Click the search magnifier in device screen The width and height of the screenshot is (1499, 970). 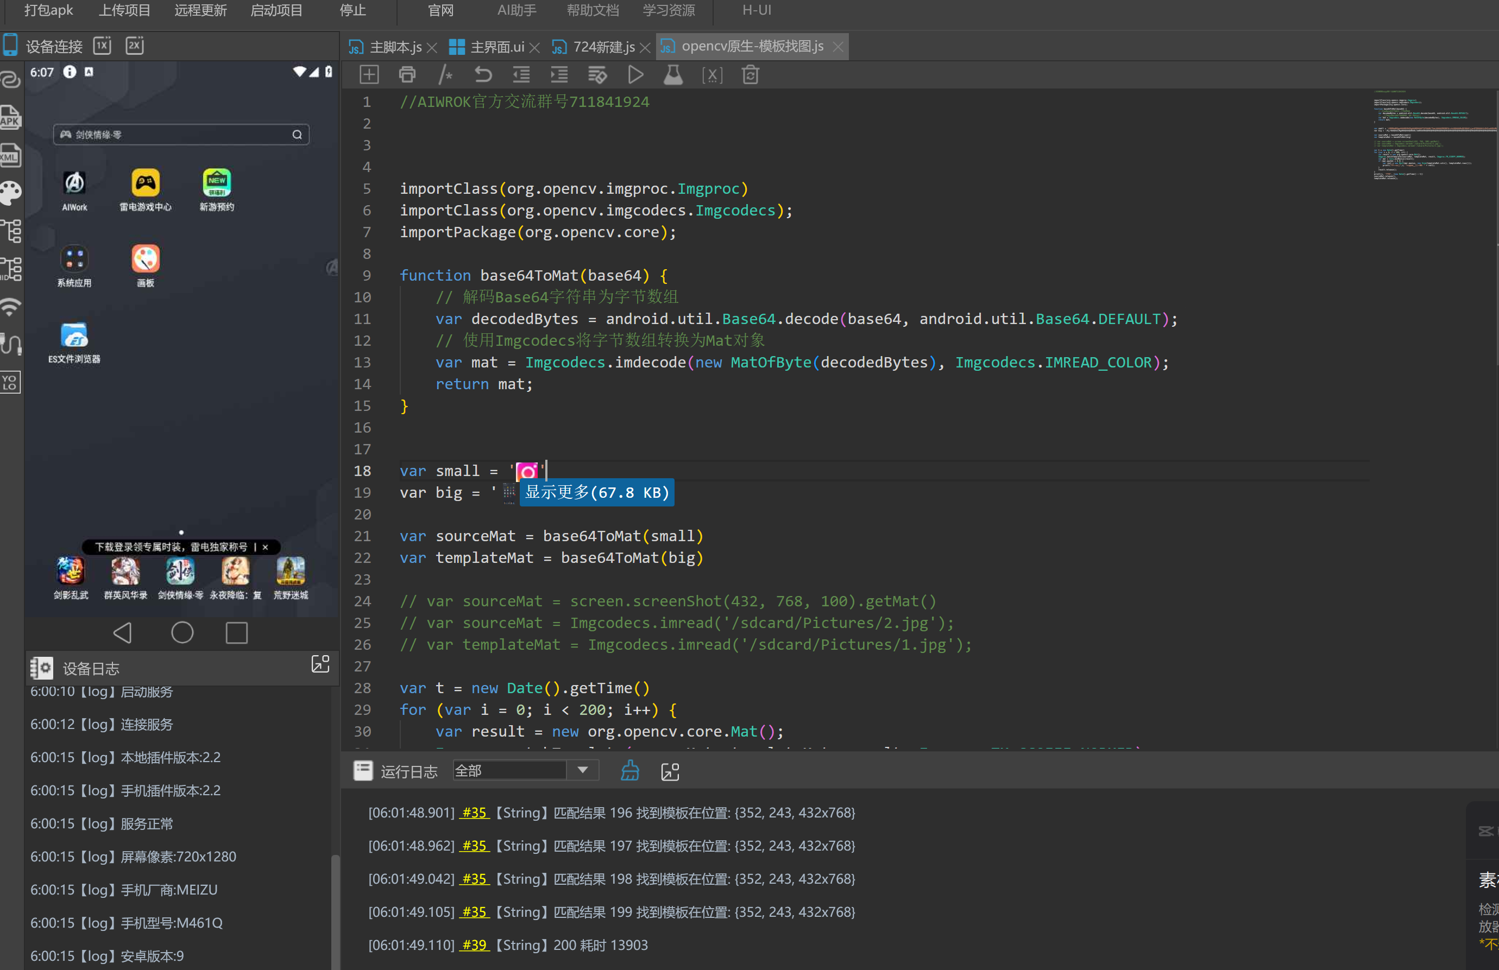(x=297, y=134)
